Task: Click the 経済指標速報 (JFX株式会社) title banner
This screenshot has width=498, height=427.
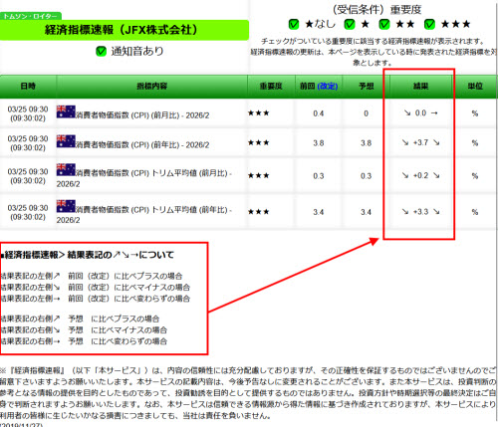Action: tap(124, 30)
